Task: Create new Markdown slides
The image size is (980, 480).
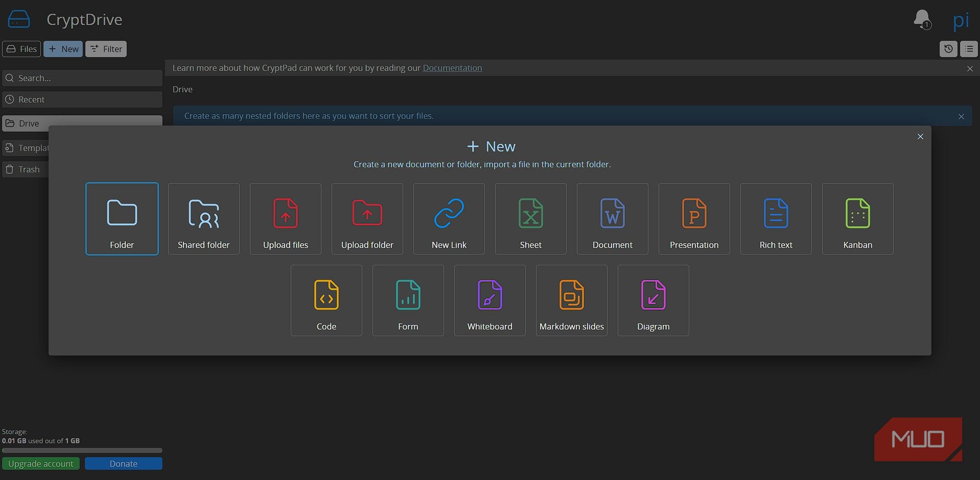Action: [x=572, y=300]
